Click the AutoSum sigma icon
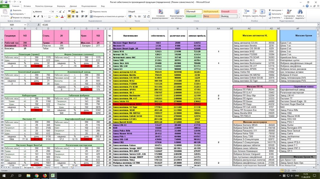The image size is (320, 179). 270,10
